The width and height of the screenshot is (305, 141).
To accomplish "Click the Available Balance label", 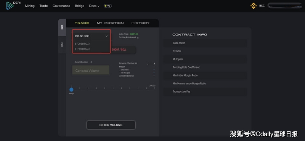I will [x=127, y=76].
